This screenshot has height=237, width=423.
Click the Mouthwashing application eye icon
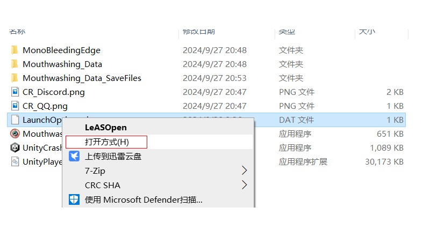point(15,134)
